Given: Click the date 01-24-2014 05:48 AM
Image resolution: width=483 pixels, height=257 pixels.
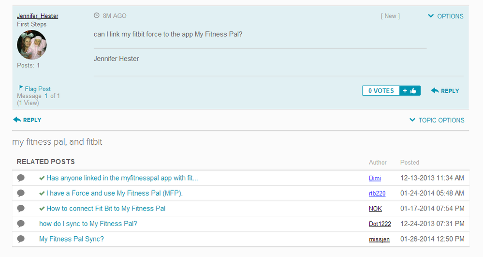Looking at the screenshot, I should tap(432, 193).
